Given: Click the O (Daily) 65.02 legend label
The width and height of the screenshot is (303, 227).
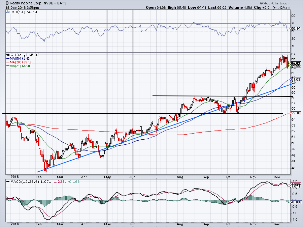Looking at the screenshot, I should pos(25,55).
